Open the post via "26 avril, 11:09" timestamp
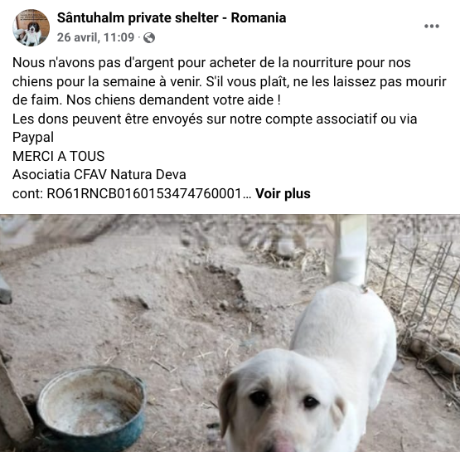 [x=95, y=37]
